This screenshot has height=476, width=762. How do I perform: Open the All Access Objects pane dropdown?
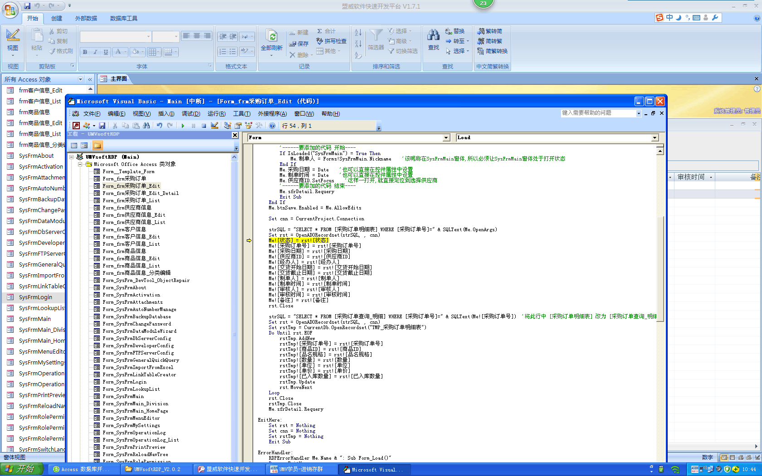coord(80,79)
